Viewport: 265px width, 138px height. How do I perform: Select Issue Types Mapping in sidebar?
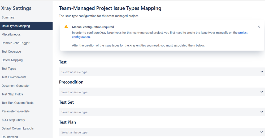pyautogui.click(x=26, y=26)
